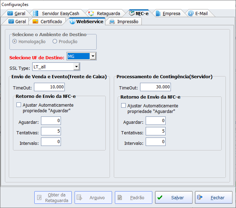Click the green checkmark Salvar button
Image resolution: width=236 pixels, height=208 pixels.
[174, 197]
